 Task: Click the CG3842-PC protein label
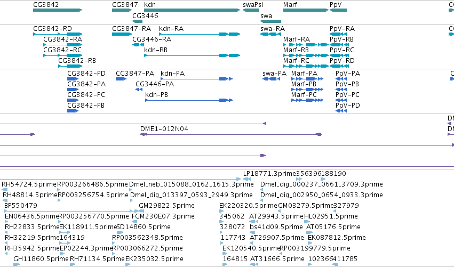click(86, 95)
